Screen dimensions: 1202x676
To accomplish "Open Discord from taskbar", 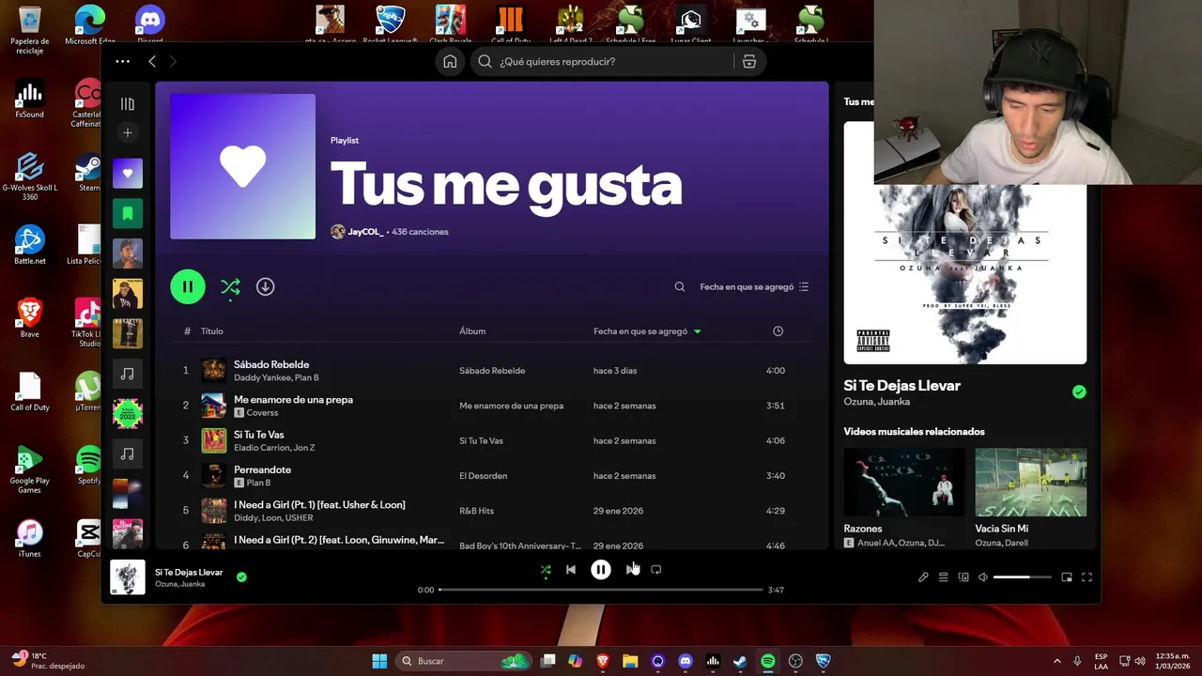I will click(686, 661).
